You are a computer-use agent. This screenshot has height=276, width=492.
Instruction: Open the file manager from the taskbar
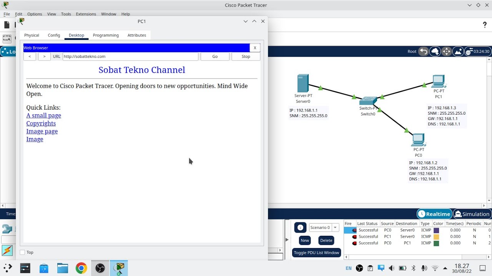(x=62, y=268)
